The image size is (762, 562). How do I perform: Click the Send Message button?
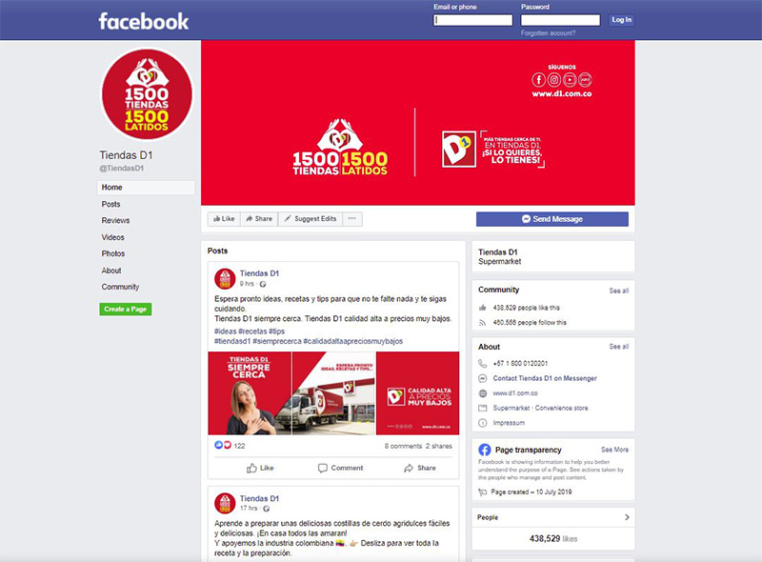pyautogui.click(x=552, y=219)
